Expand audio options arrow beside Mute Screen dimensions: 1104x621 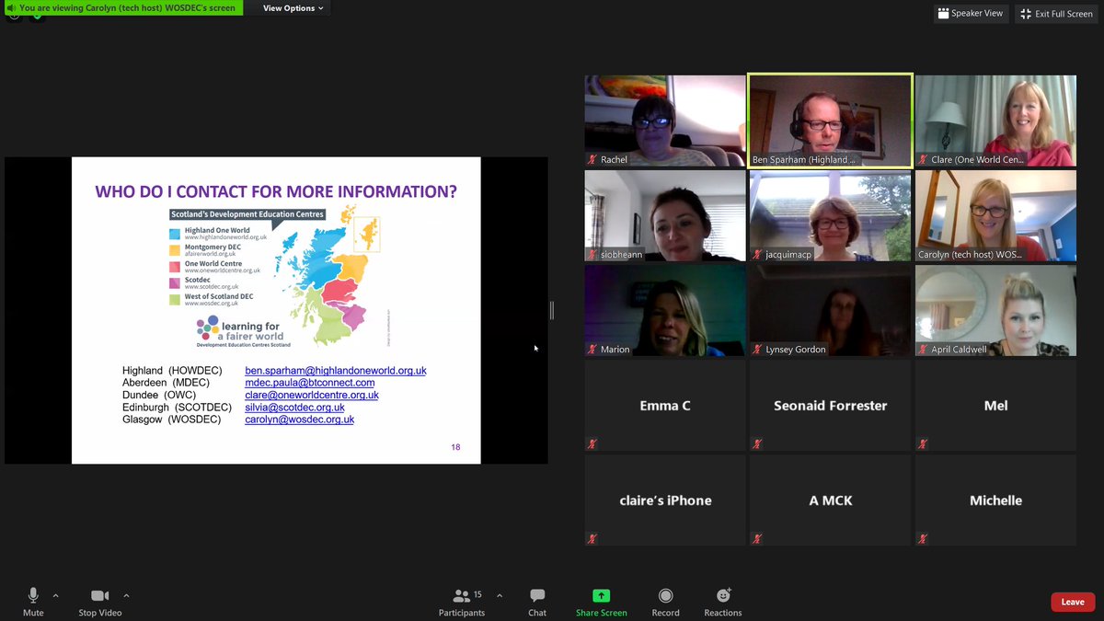click(x=56, y=596)
